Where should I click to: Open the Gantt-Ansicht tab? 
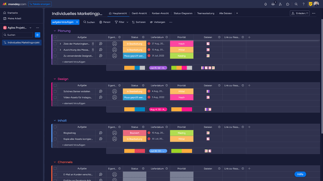140,13
